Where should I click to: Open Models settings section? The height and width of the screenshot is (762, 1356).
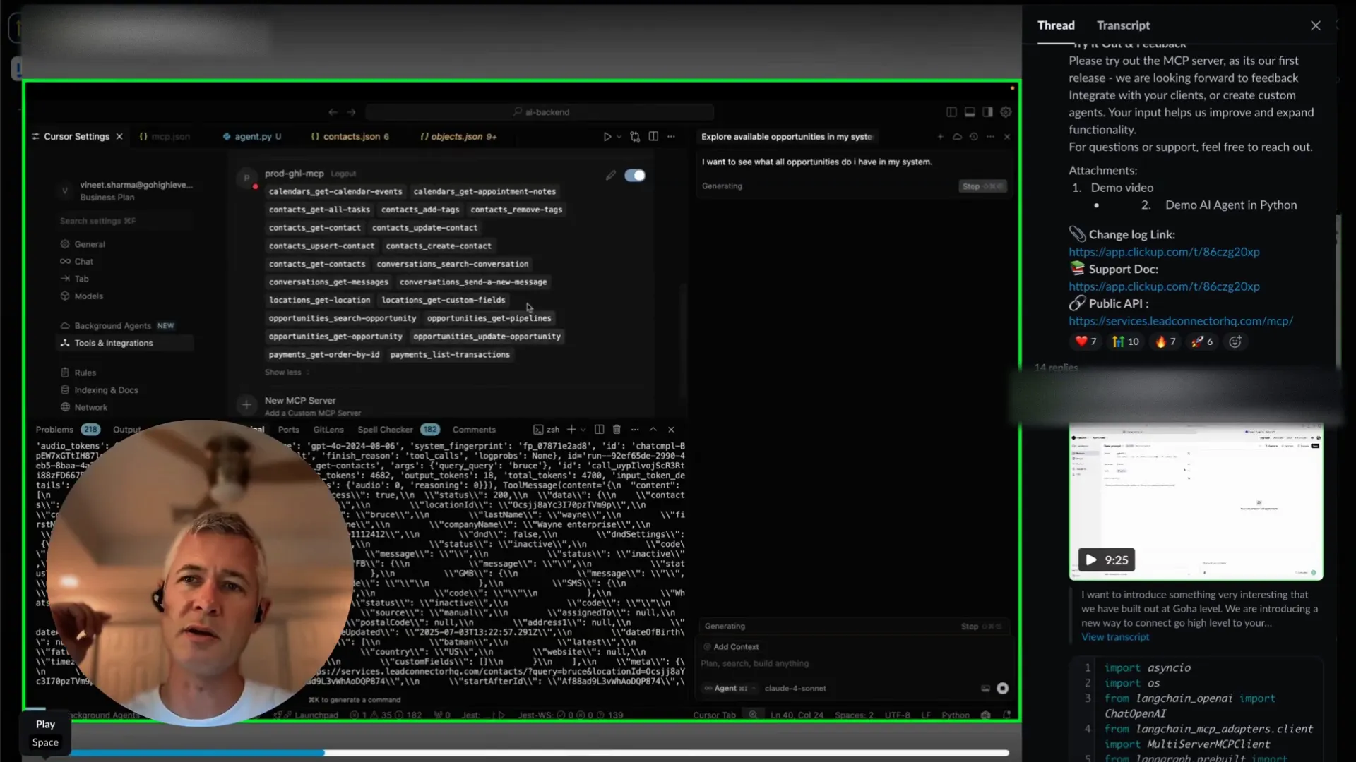point(88,296)
